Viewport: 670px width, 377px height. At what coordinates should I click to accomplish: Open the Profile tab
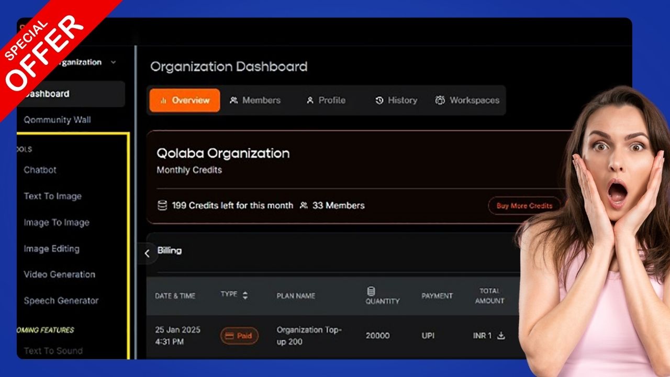pyautogui.click(x=326, y=100)
